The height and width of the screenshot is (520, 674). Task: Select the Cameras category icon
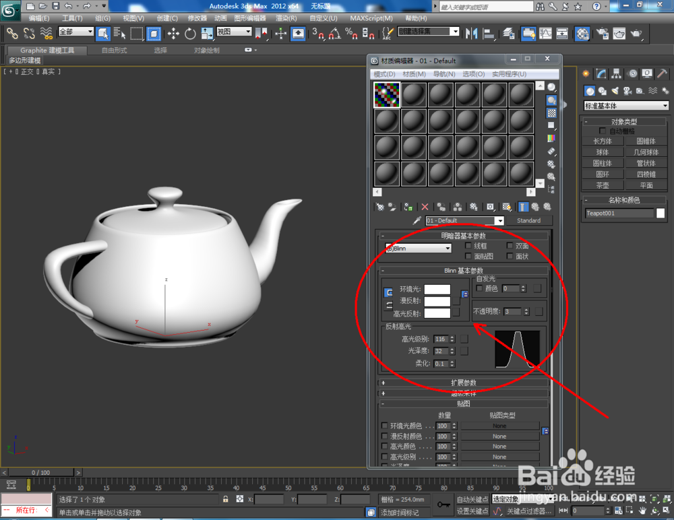(x=627, y=91)
